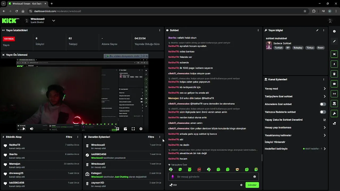Screen dimensions: 340x191
Task: Click the Roleplay tag
Action: 298,48
